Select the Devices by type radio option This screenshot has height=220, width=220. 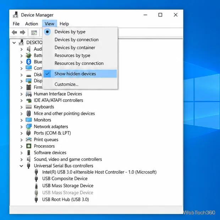coord(47,32)
